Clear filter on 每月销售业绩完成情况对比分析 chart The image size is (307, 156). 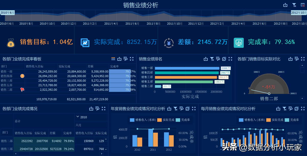coord(284,109)
